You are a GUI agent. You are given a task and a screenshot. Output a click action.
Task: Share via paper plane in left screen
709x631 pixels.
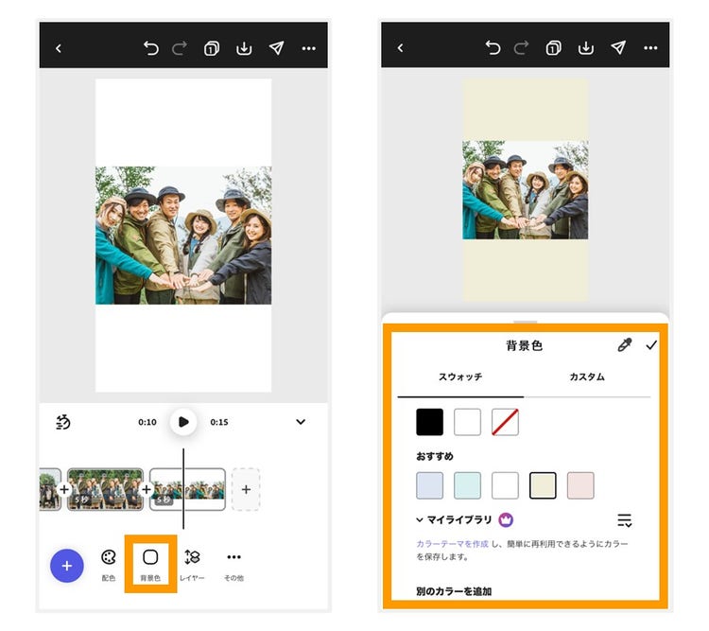pos(276,48)
